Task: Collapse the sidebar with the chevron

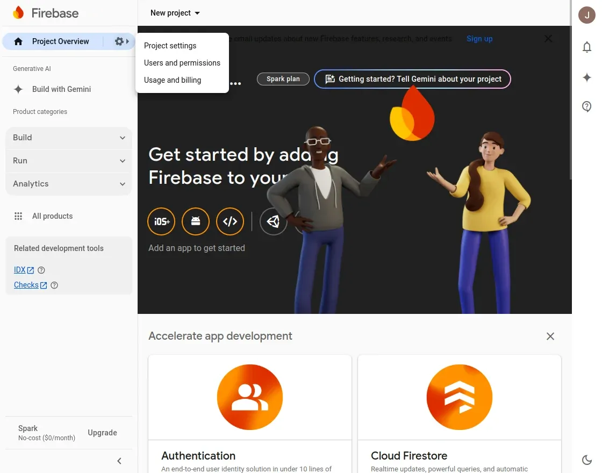Action: coord(119,461)
